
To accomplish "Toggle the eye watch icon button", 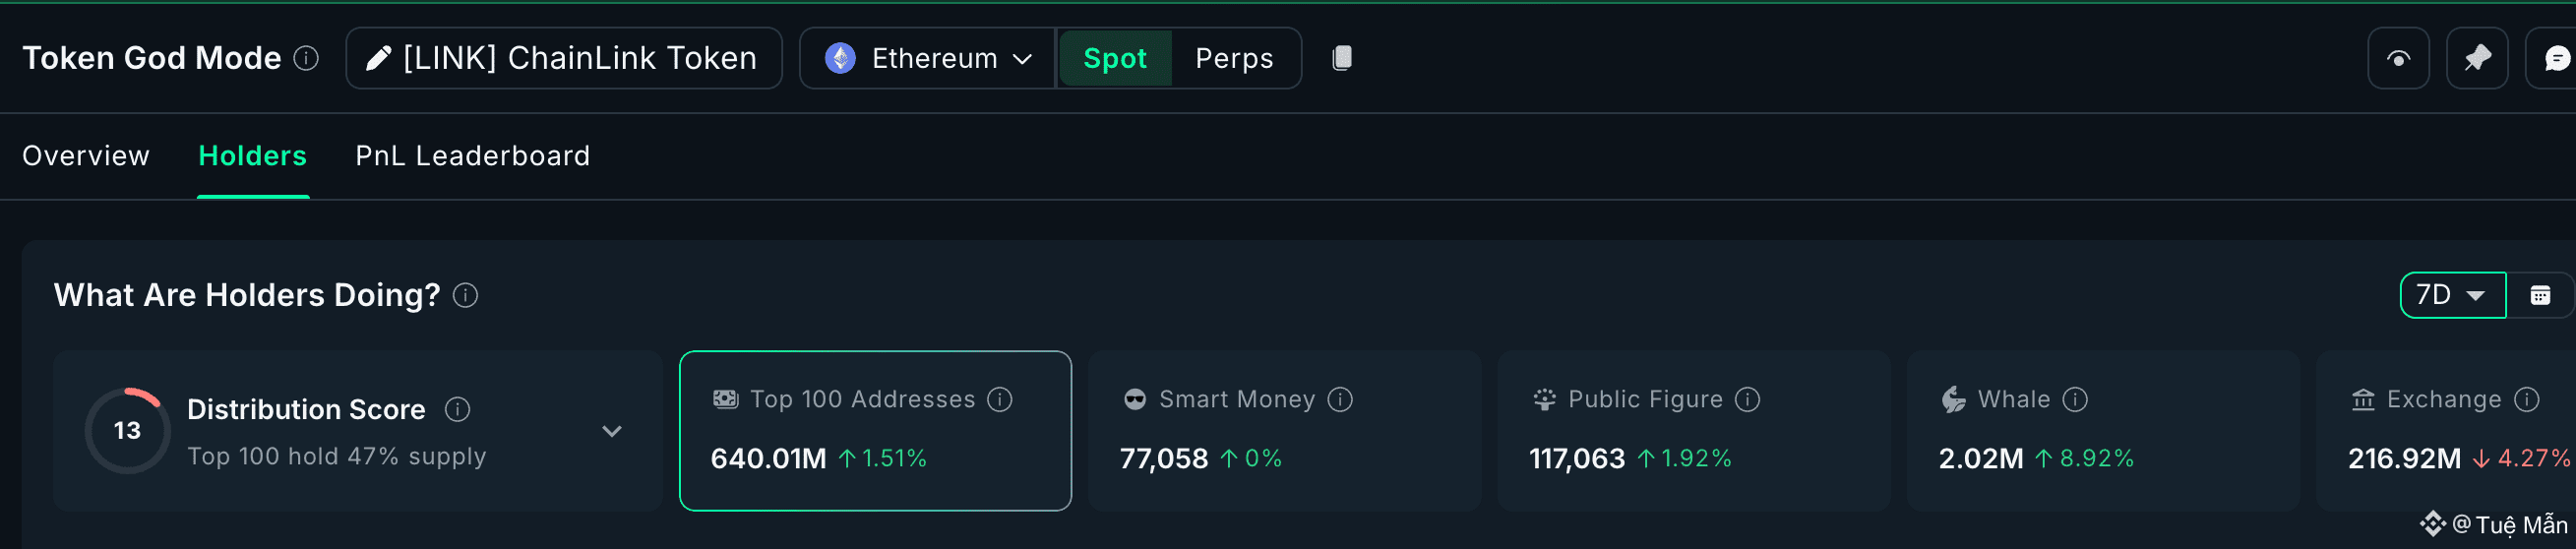I will coord(2398,58).
